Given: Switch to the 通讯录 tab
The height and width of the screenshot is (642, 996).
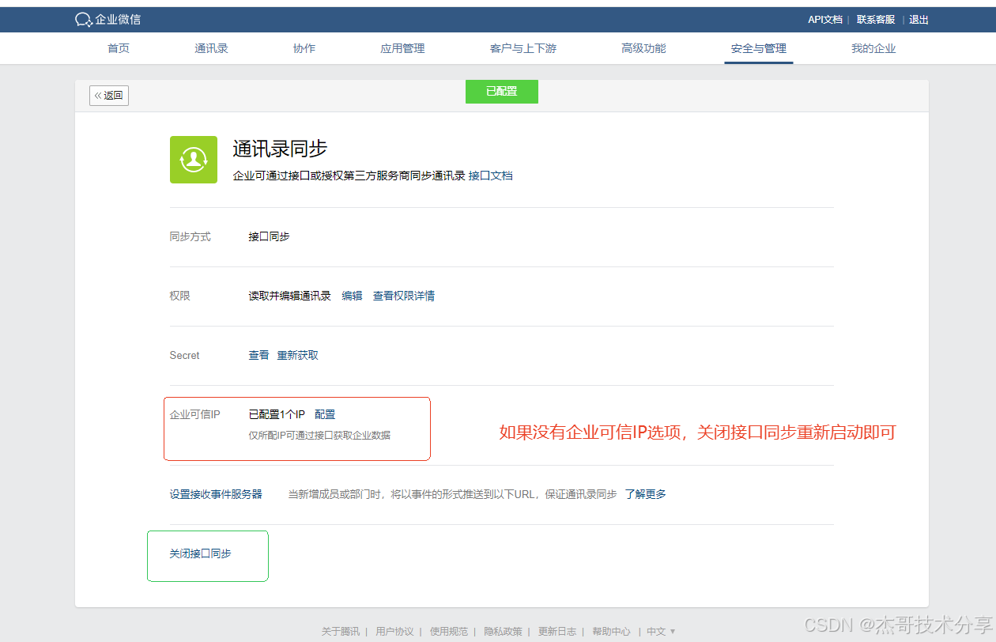Looking at the screenshot, I should (211, 48).
